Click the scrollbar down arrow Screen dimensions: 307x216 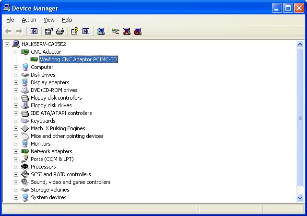(300, 198)
